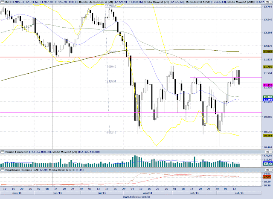The height and width of the screenshot is (199, 273).
Task: Click the 11.706 yellow price tag
Action: (268, 67)
